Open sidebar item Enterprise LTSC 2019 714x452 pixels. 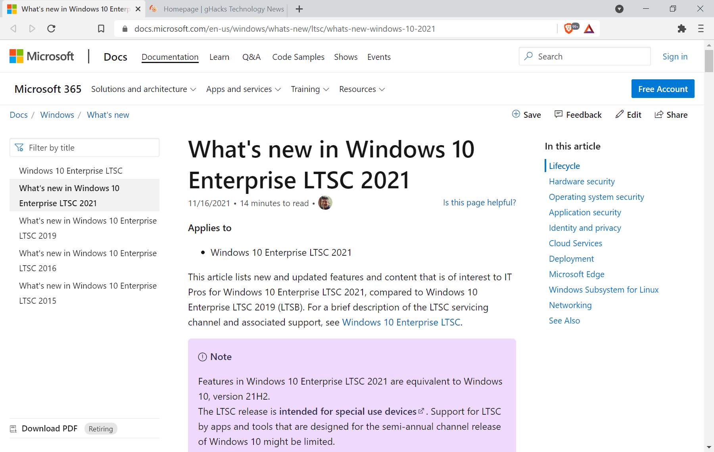coord(88,228)
